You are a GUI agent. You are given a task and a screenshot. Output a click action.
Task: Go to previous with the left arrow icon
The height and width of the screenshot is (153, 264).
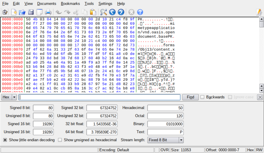pyautogui.click(x=112, y=12)
